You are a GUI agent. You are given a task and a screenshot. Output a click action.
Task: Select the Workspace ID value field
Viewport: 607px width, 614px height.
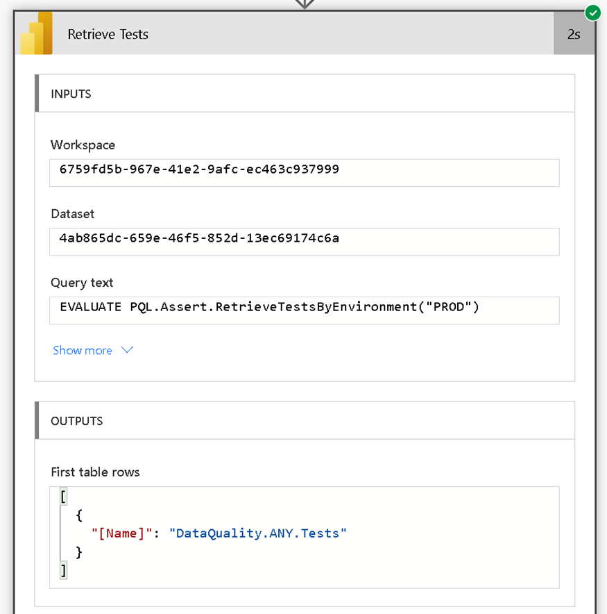coord(305,173)
